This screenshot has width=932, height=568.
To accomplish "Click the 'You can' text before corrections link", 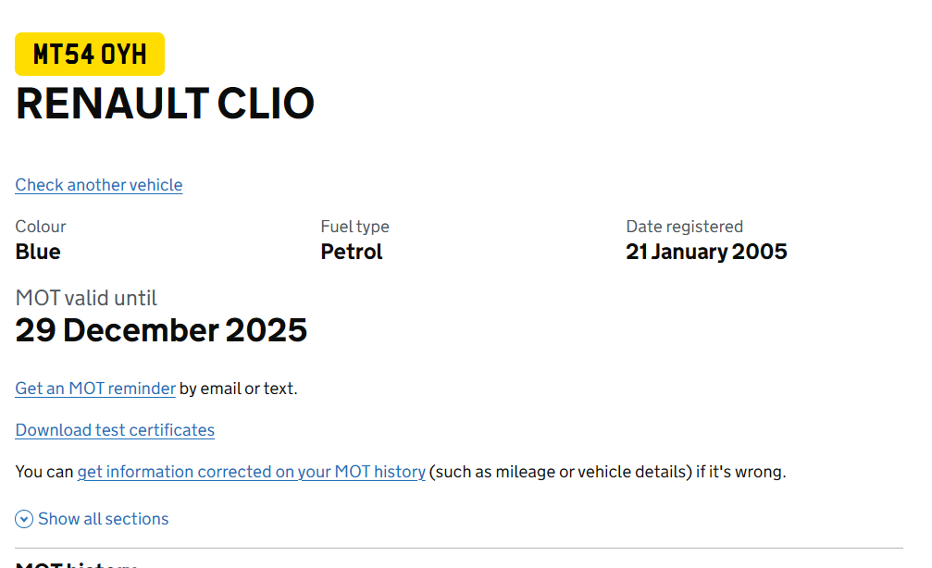I will click(44, 471).
